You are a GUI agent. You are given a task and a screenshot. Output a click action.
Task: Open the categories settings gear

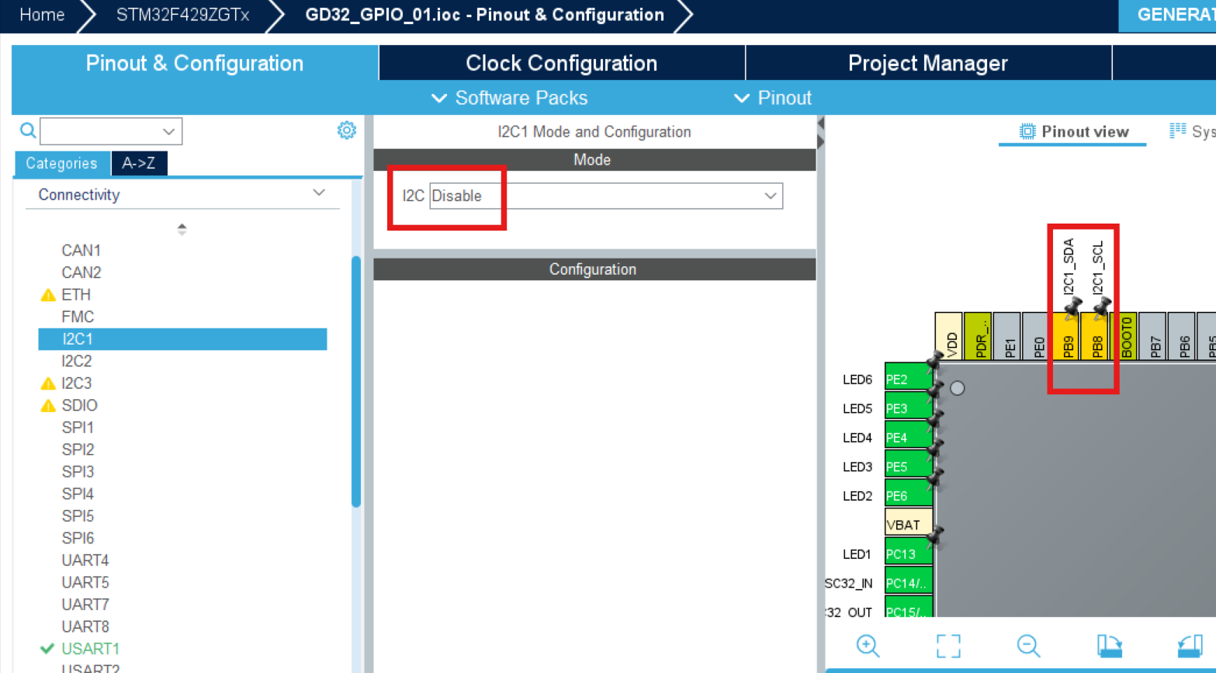(x=347, y=130)
